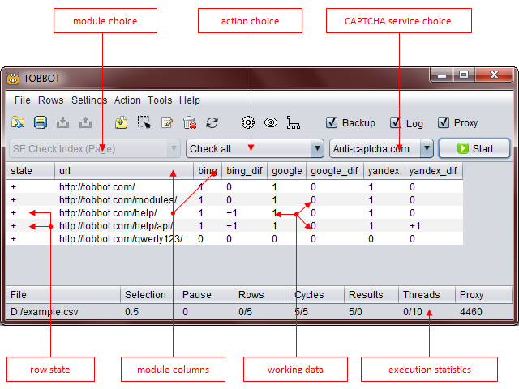The image size is (519, 389).
Task: Click the google_dif column header
Action: coord(335,171)
